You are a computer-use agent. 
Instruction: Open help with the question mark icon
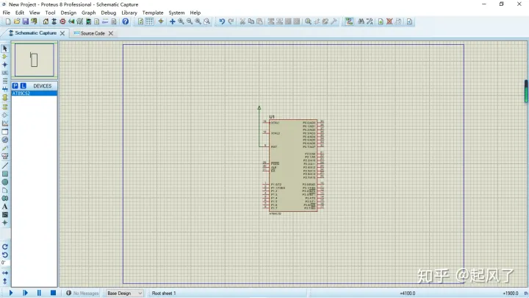[126, 22]
